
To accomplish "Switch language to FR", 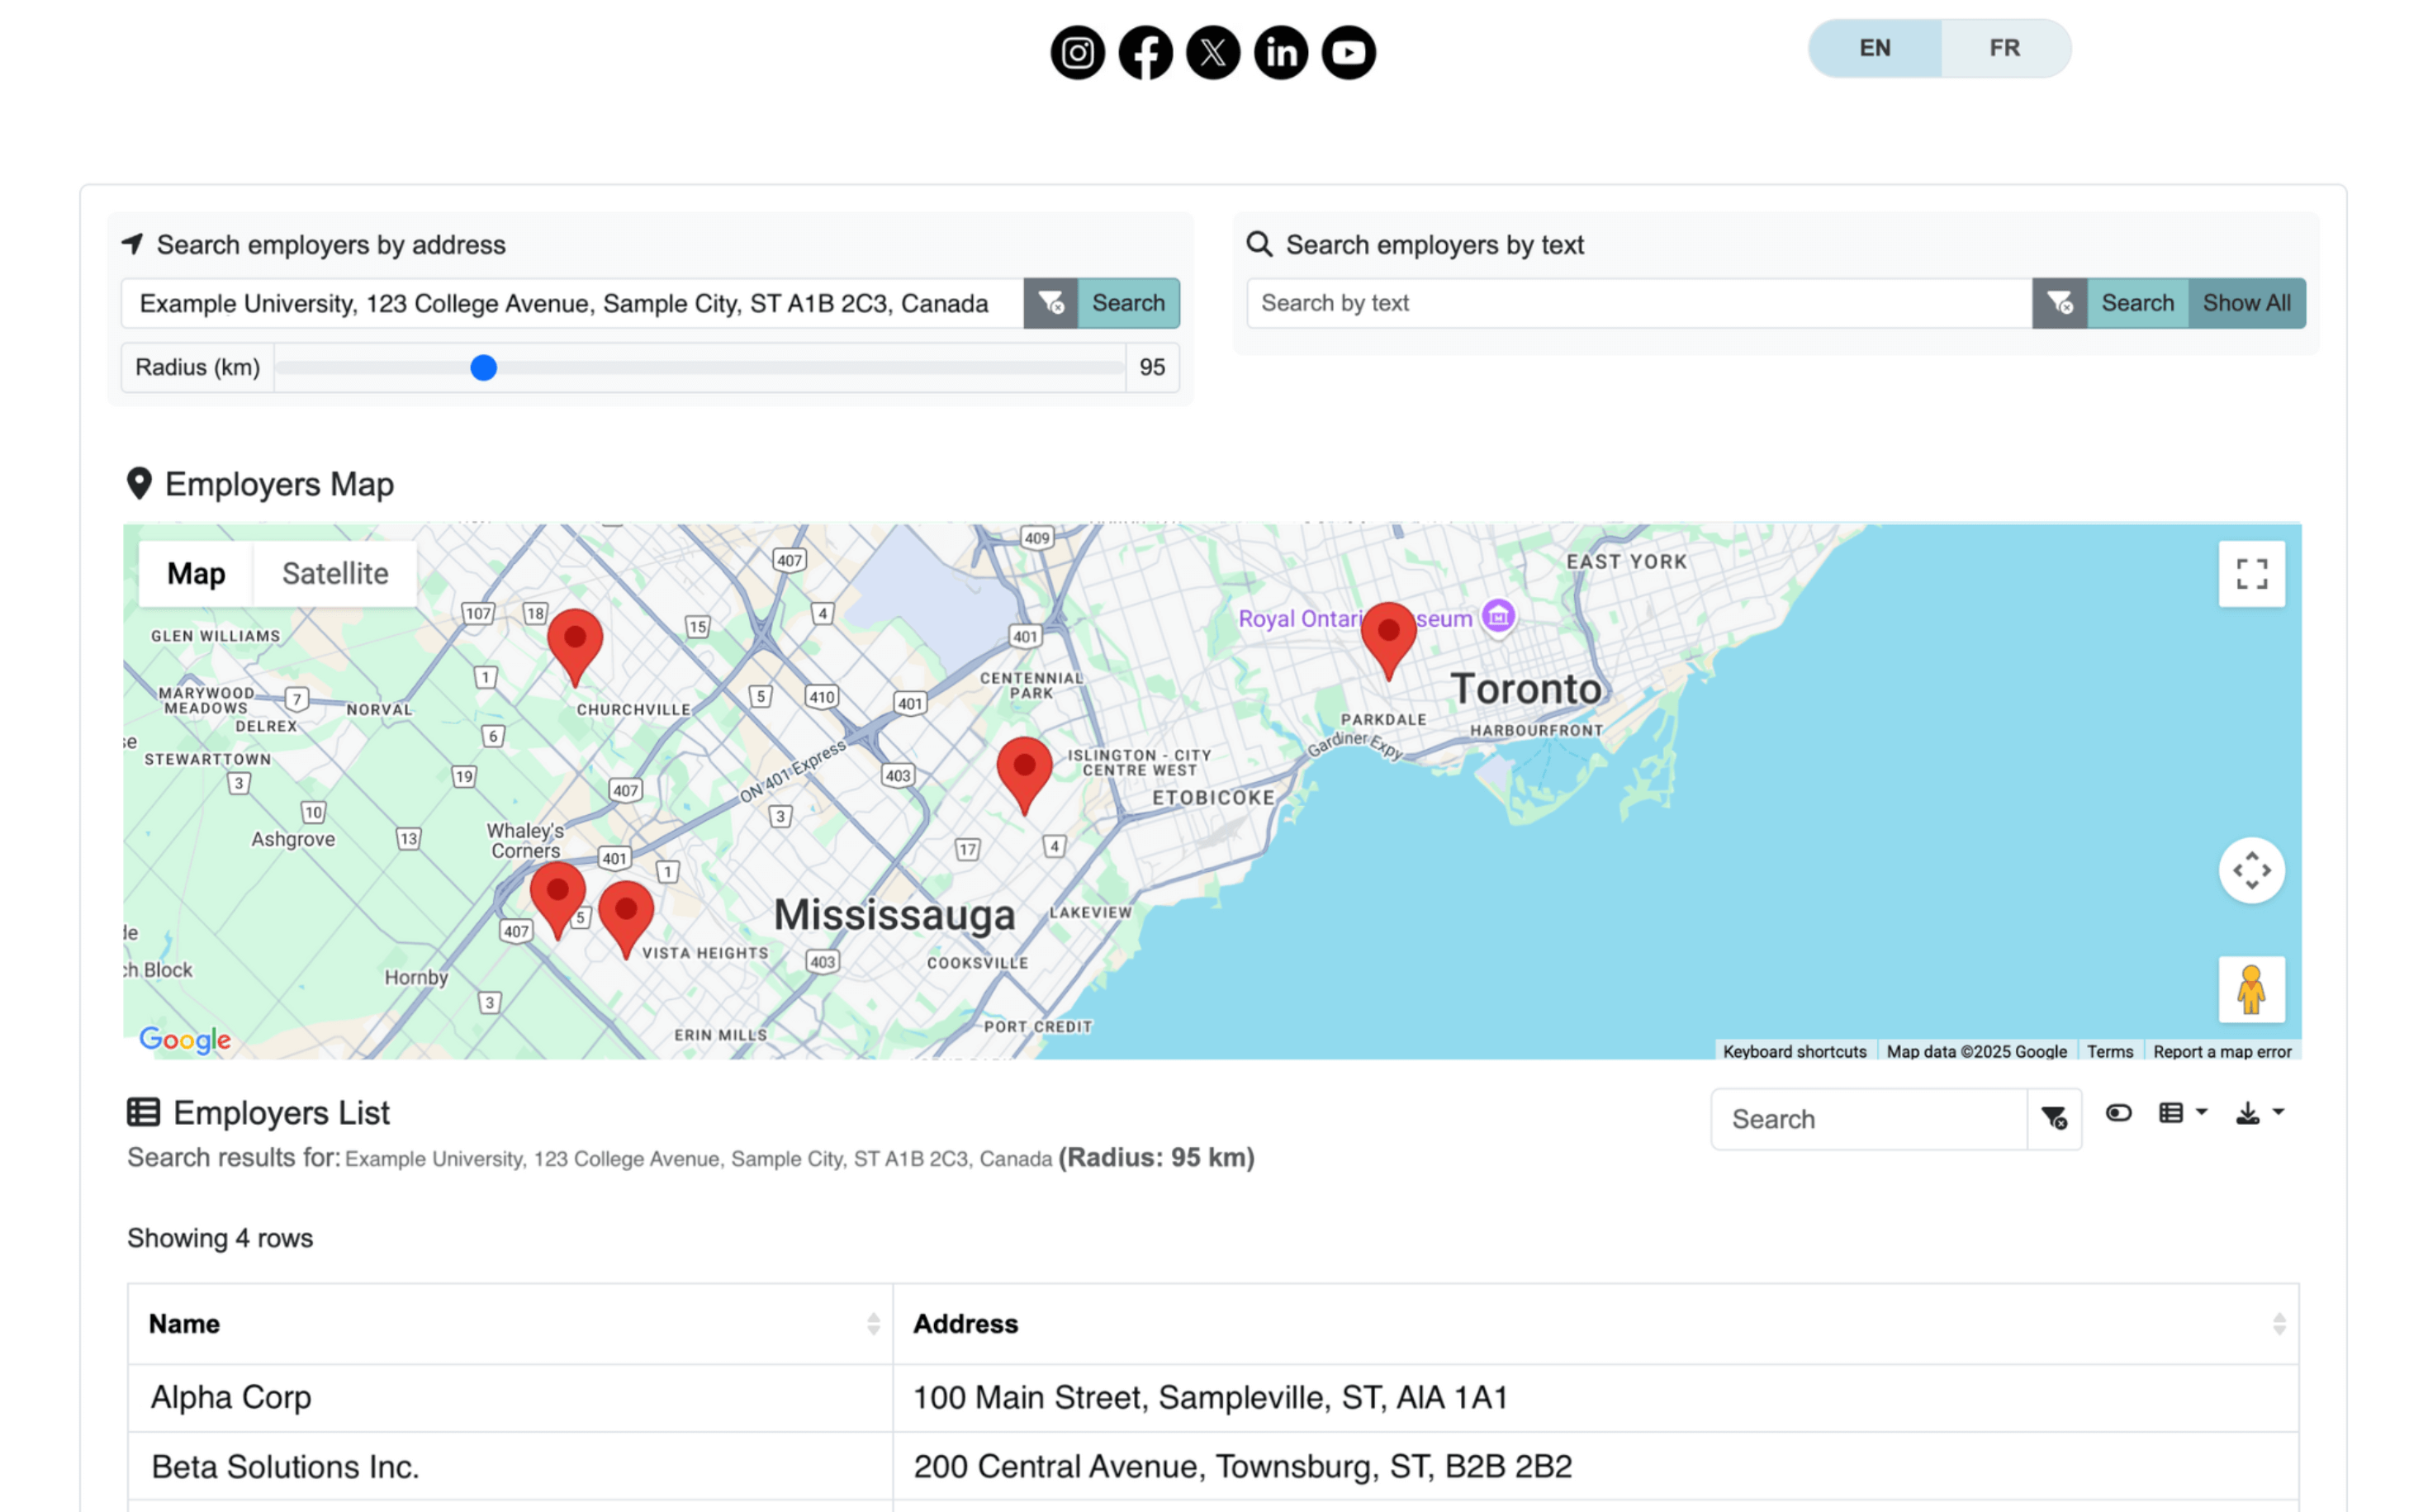I will pyautogui.click(x=2004, y=47).
